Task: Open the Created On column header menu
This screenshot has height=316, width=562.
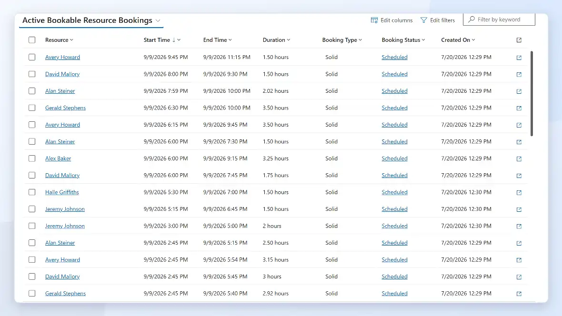Action: coord(458,40)
